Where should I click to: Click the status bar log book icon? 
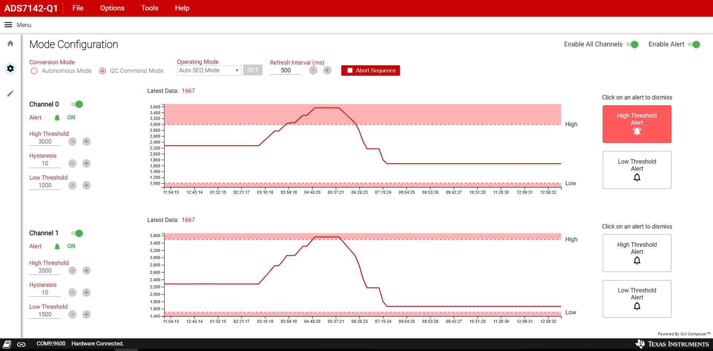point(7,344)
